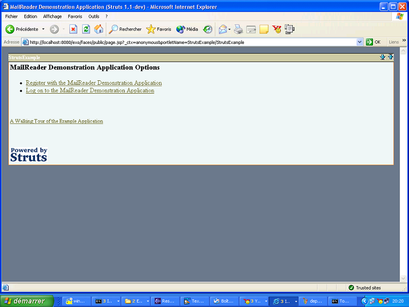Open the Affichage menu
The image size is (409, 307).
(x=52, y=16)
